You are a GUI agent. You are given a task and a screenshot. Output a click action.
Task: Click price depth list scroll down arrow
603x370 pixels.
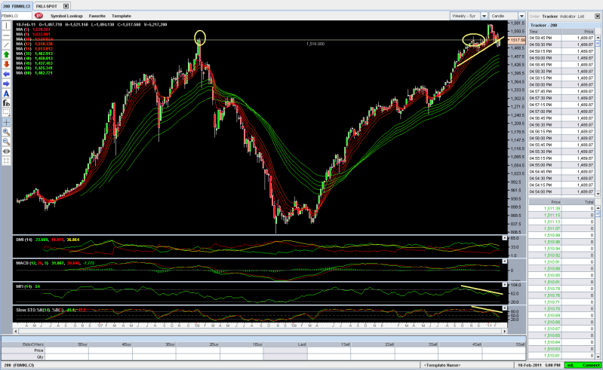click(x=598, y=357)
